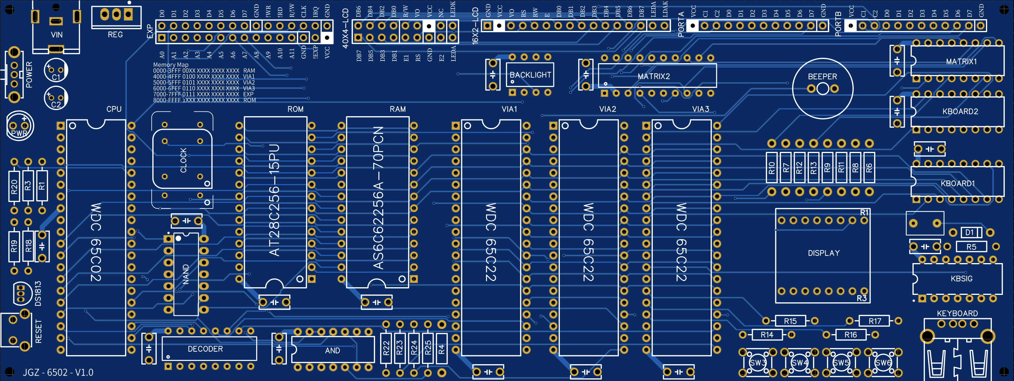
Task: Select the JGZ - 6502 - V1.0 label
Action: click(x=58, y=372)
